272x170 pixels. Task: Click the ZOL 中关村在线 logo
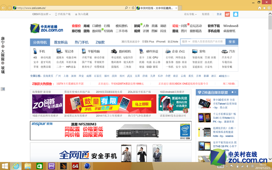[46, 28]
